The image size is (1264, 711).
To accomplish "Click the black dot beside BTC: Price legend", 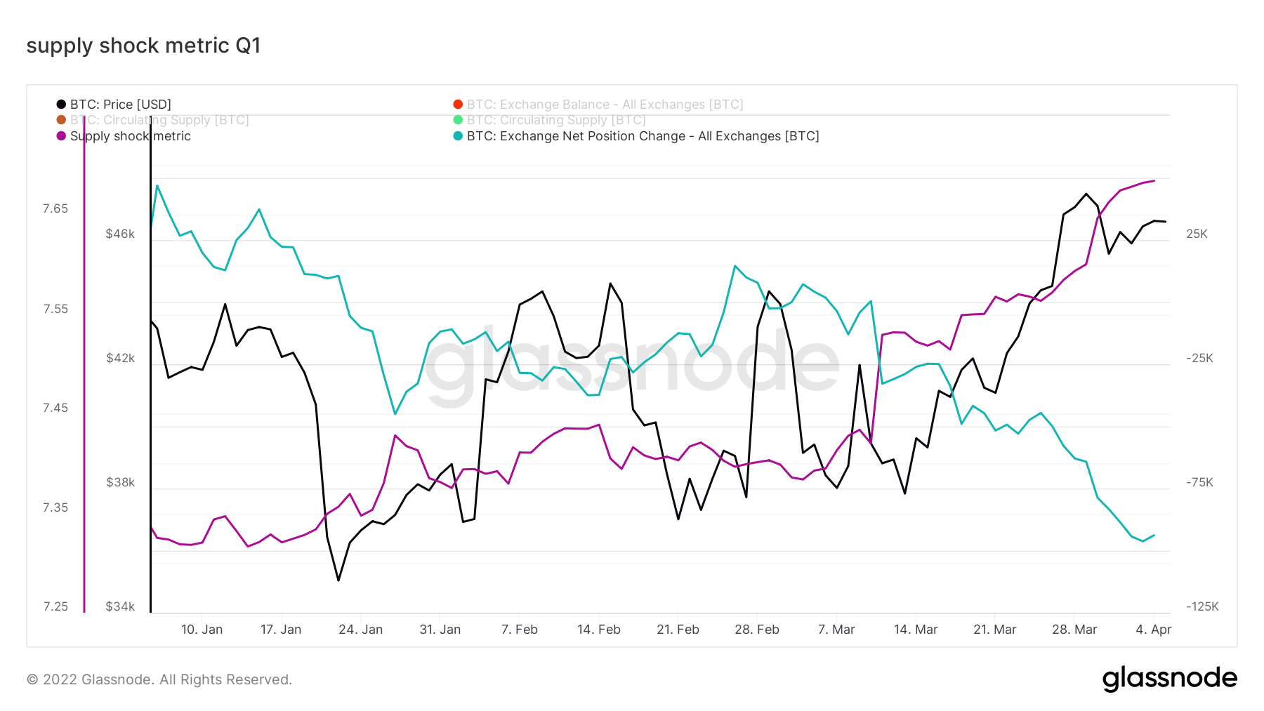I will tap(61, 105).
